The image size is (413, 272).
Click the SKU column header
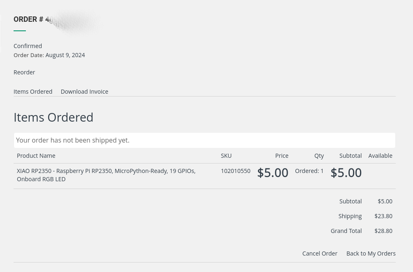pyautogui.click(x=226, y=156)
